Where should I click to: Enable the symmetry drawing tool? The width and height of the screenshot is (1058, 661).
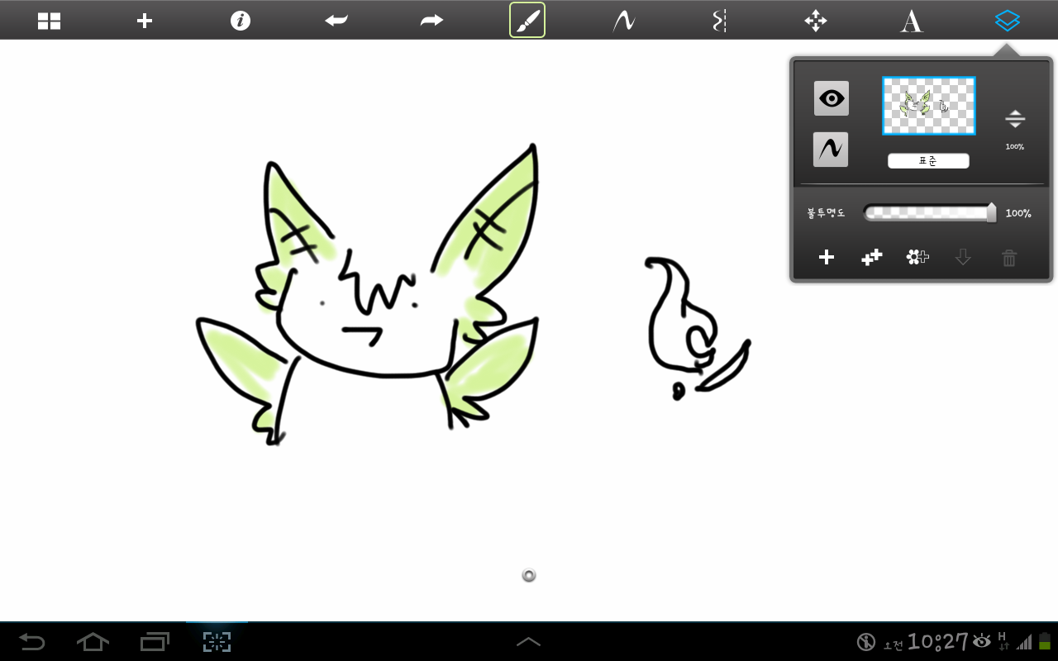click(x=719, y=21)
